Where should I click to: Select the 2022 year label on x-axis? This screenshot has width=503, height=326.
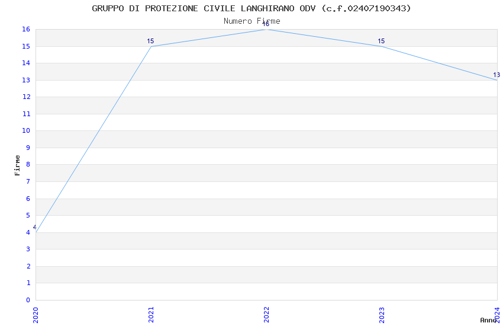266,315
